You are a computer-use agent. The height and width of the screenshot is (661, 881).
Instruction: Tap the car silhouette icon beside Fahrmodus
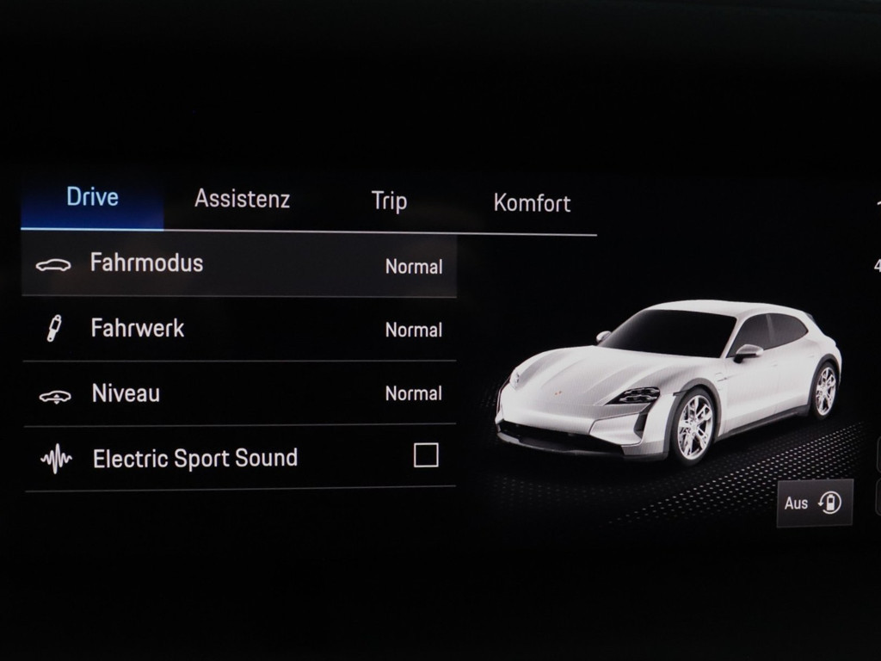(53, 265)
